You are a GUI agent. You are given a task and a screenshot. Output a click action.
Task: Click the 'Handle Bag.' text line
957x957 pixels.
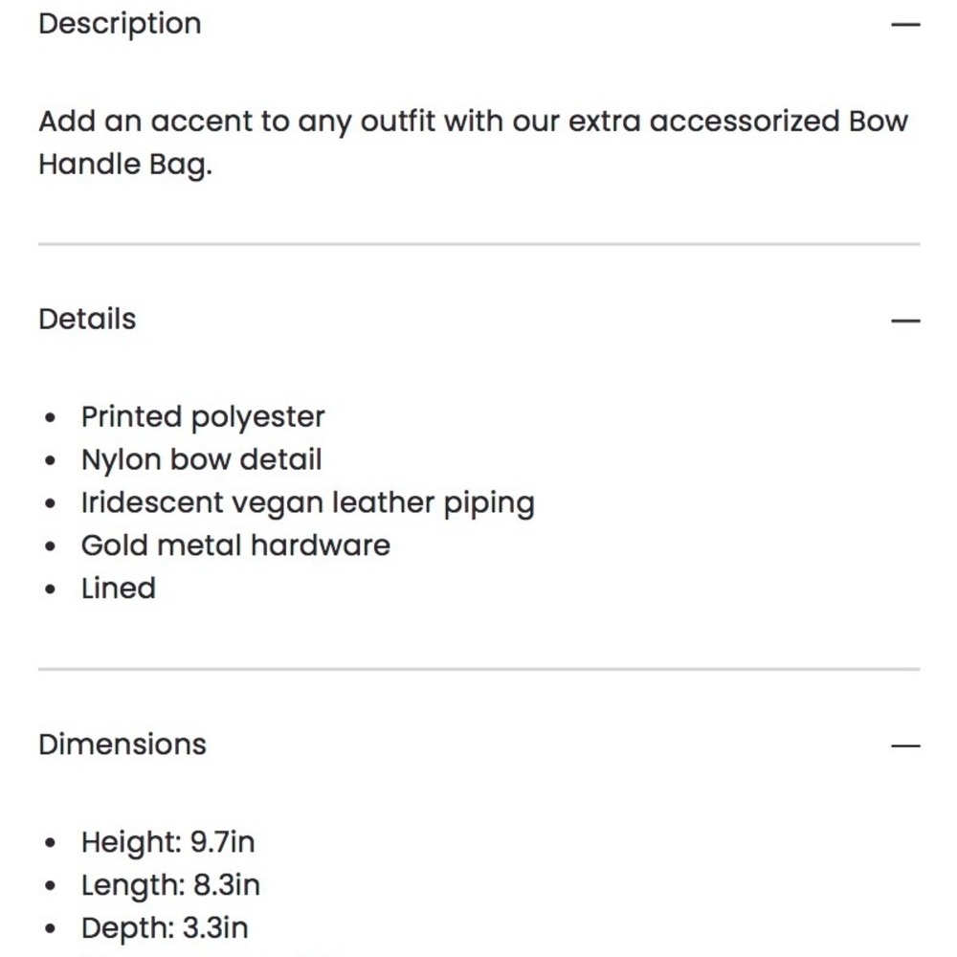point(125,165)
